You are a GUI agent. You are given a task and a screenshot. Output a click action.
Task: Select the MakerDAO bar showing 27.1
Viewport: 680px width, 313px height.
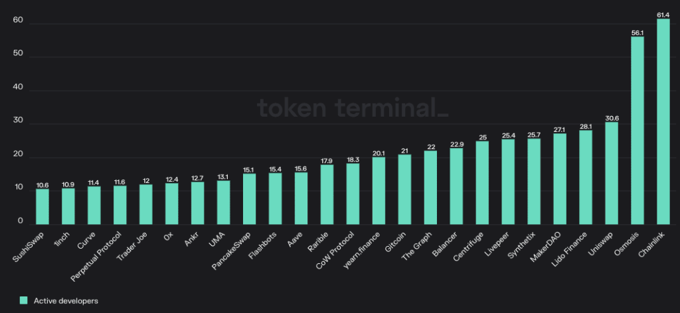[559, 179]
